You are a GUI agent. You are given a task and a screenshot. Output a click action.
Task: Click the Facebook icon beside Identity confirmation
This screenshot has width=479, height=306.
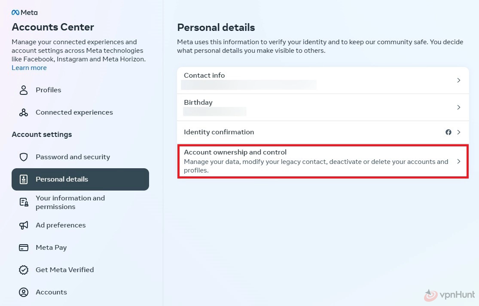coord(448,132)
